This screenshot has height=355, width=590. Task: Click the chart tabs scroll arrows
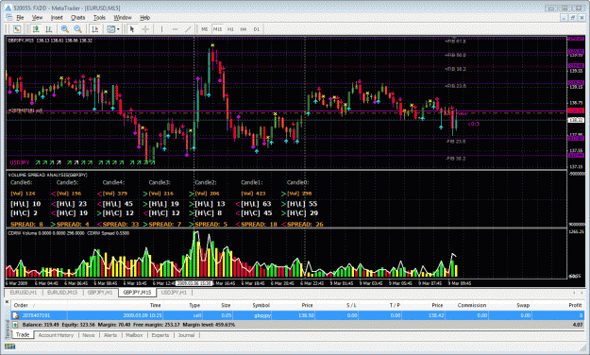coord(579,293)
